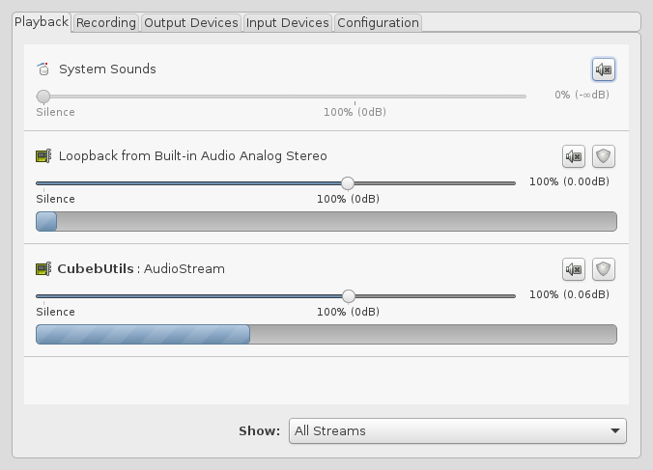653x470 pixels.
Task: Click the CubebUtils volume slider handle
Action: 349,296
